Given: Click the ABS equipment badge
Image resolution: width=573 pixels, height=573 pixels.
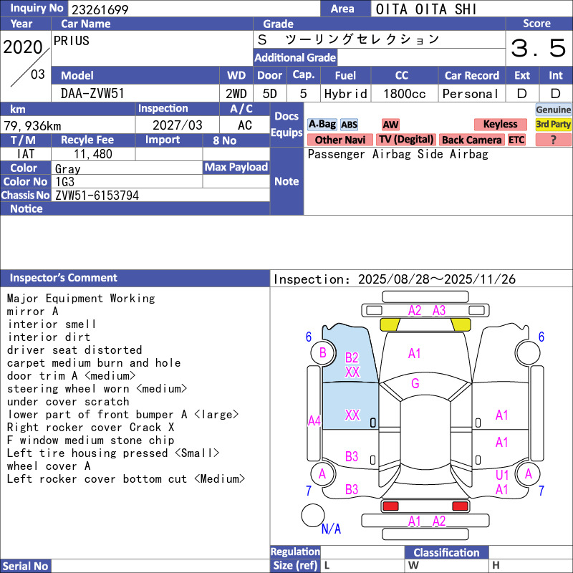Looking at the screenshot, I should (349, 125).
